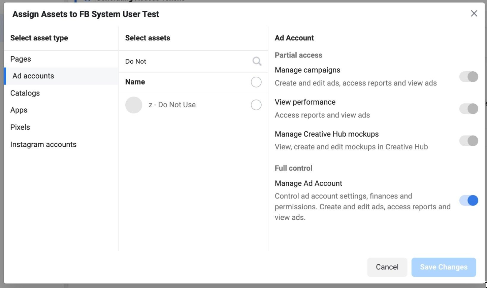Click the Cancel button
The height and width of the screenshot is (288, 487).
[387, 267]
